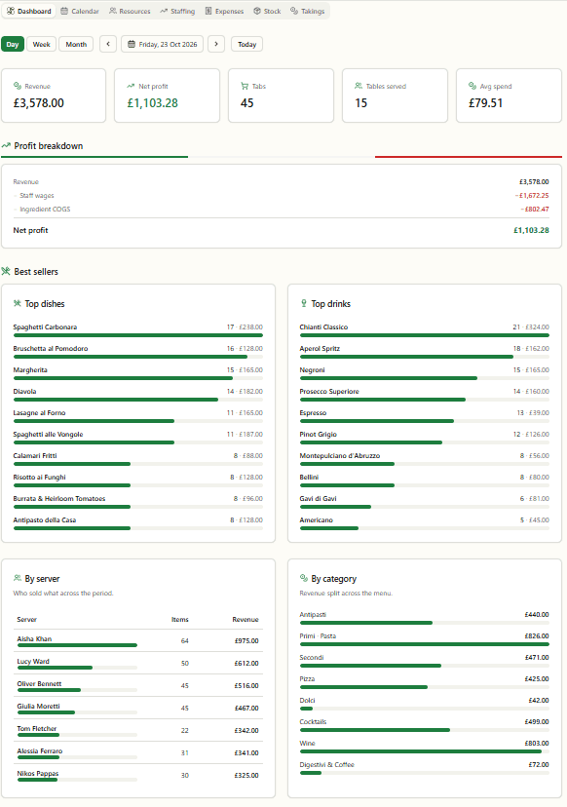Select Spaghetti Carbonara in Top dishes
The width and height of the screenshot is (567, 807).
138,330
